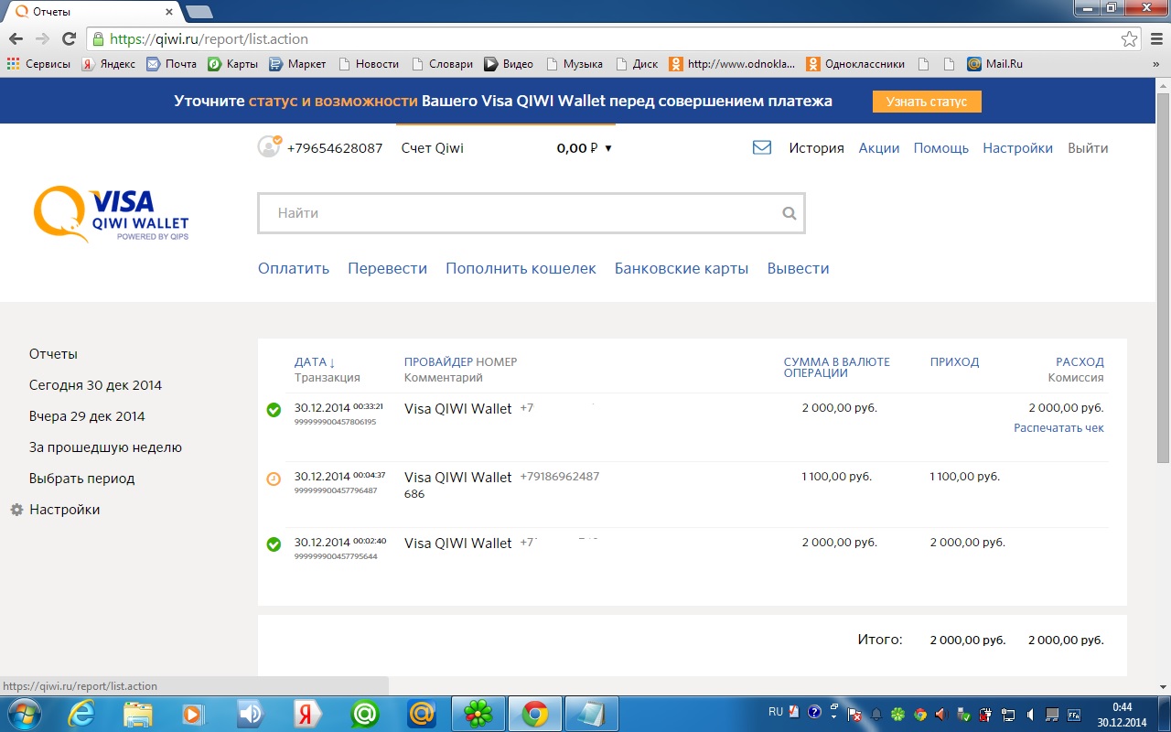Show report for Сегодня 30 дек 2014

[95, 385]
